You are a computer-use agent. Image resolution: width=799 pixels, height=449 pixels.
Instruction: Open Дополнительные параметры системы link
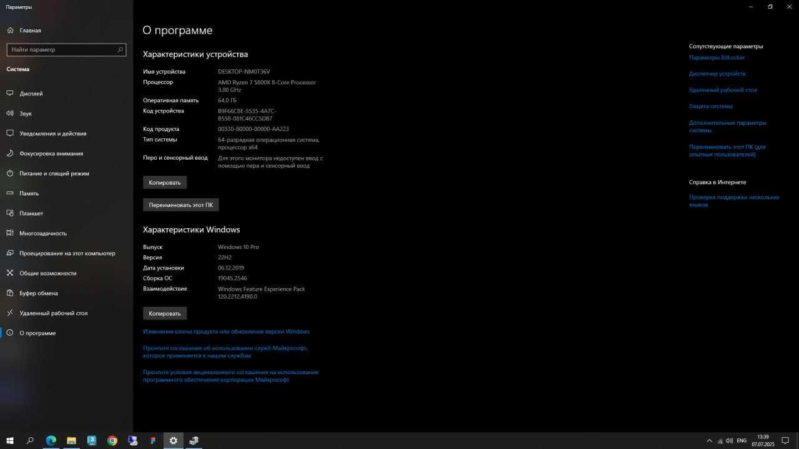coord(728,127)
